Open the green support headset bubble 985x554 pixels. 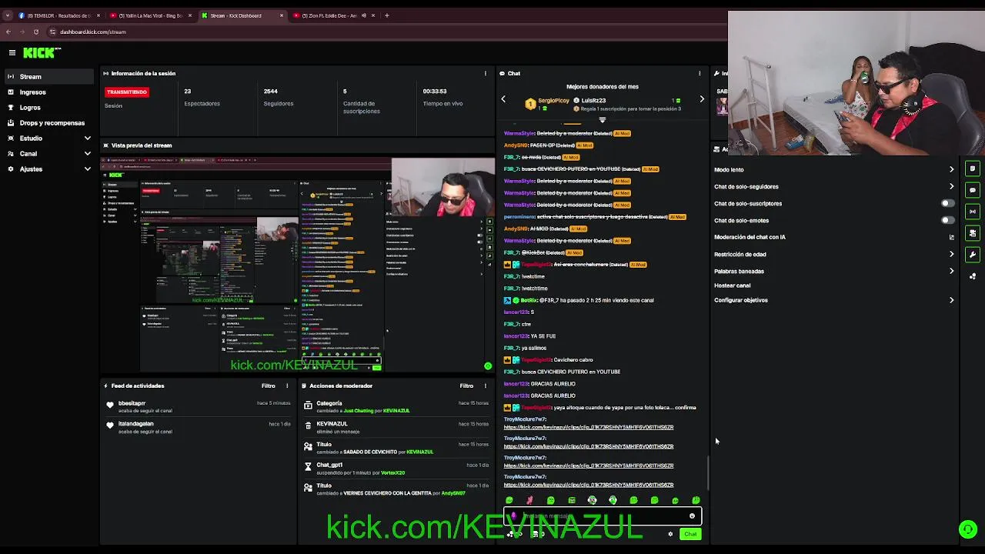968,529
